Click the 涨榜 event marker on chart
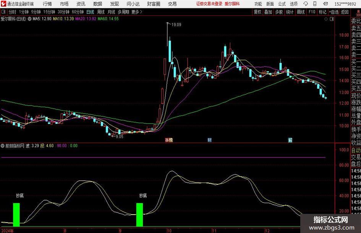The image size is (361, 233). pos(169,140)
